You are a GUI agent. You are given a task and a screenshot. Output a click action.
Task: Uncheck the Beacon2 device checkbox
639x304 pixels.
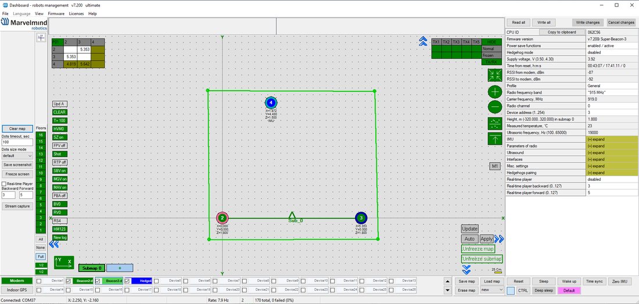[69, 281]
